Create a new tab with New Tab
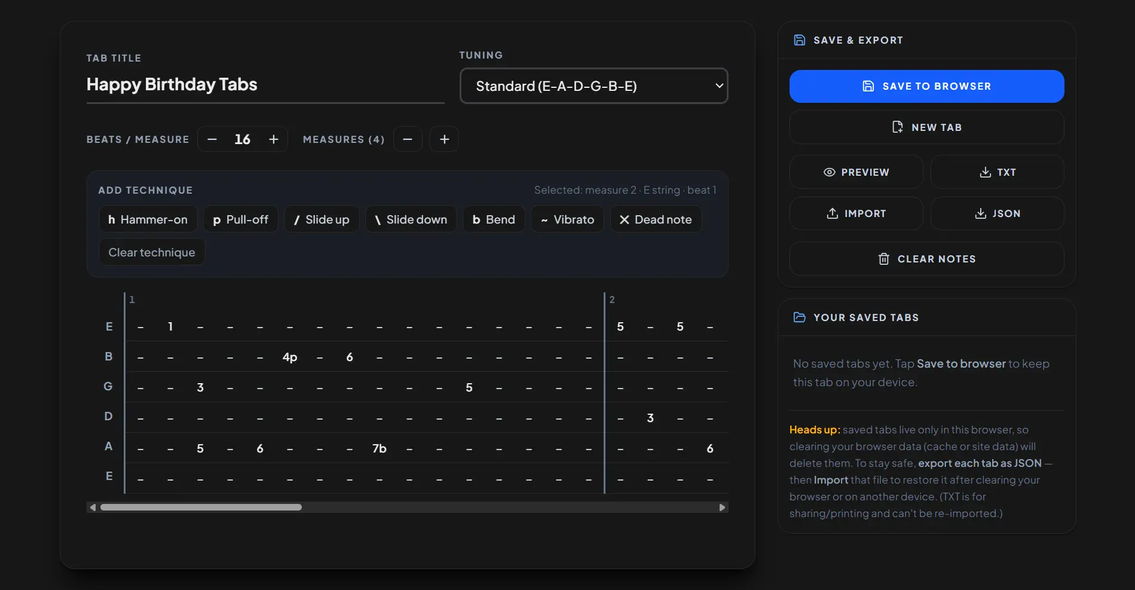Image resolution: width=1135 pixels, height=590 pixels. click(926, 127)
